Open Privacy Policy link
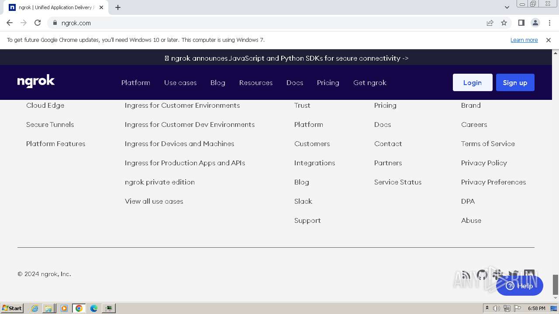Viewport: 559px width, 314px height. [484, 163]
